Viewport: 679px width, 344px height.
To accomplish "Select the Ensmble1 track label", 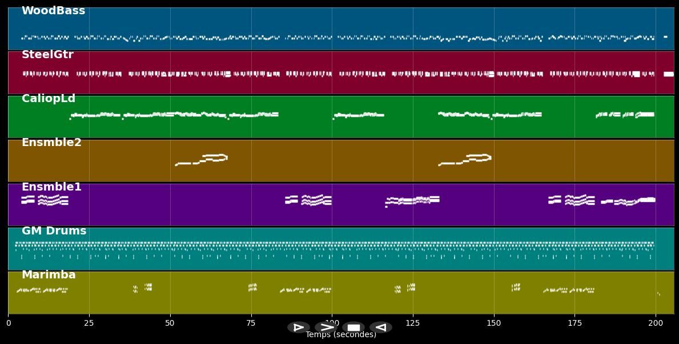I will pyautogui.click(x=51, y=187).
